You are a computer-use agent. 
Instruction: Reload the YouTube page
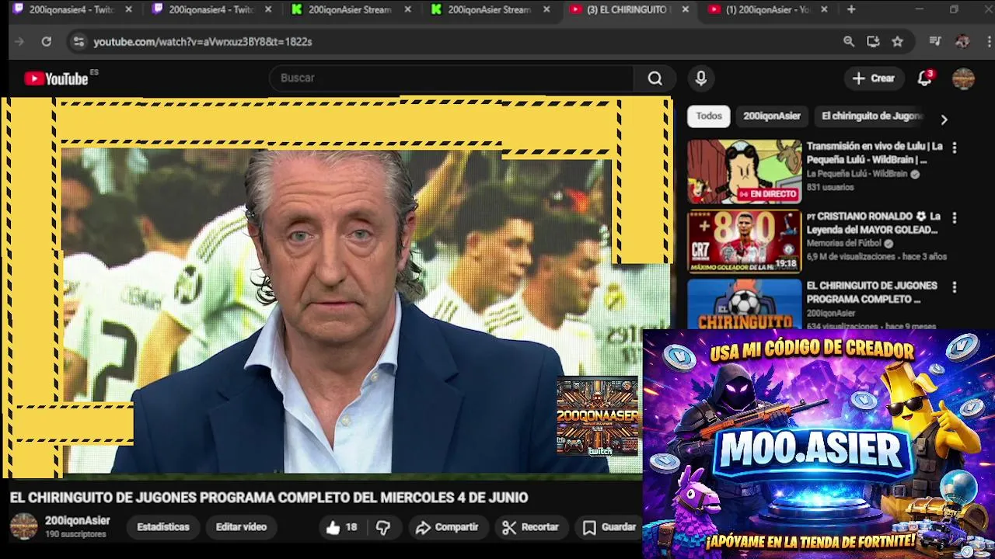click(x=47, y=41)
